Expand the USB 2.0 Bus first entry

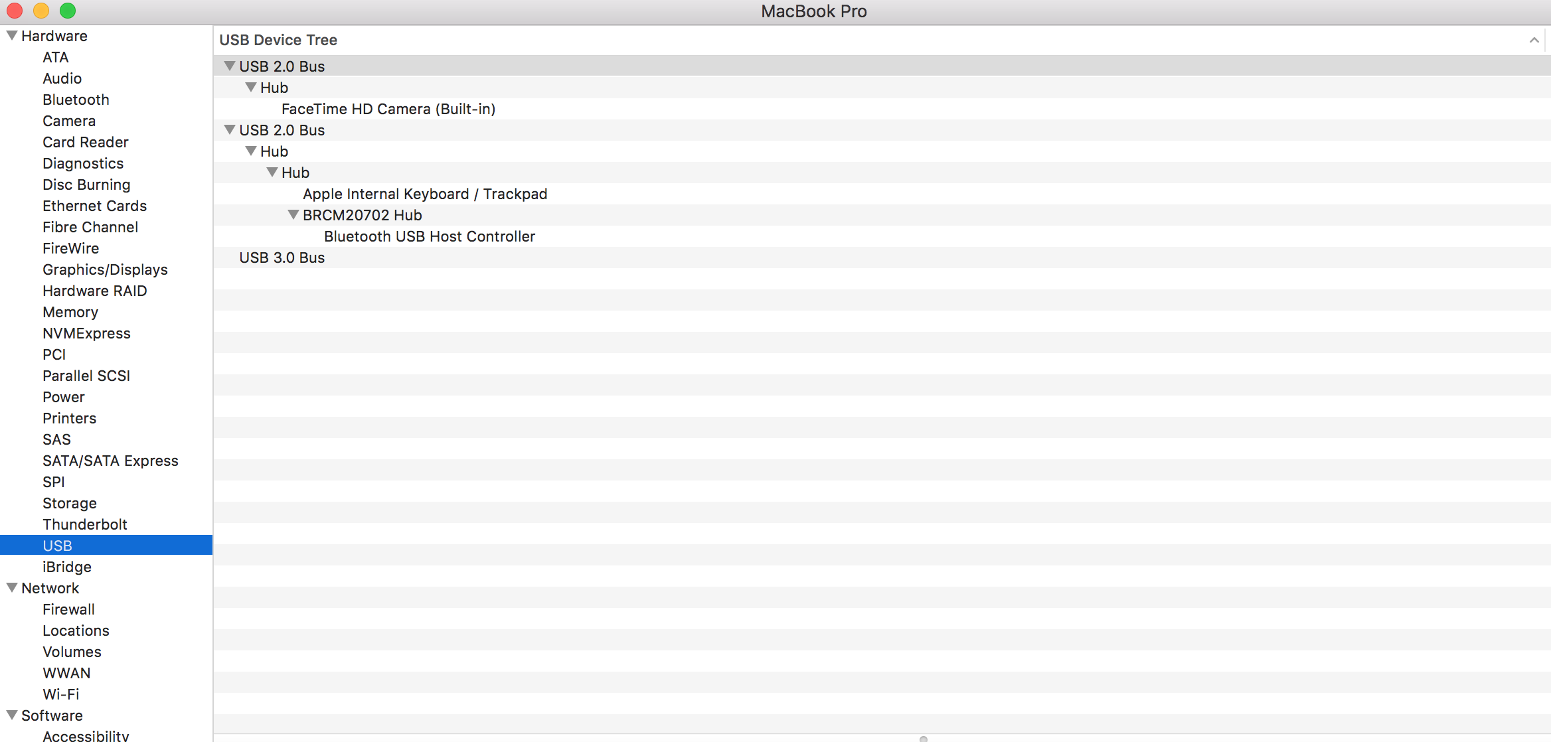coord(228,65)
